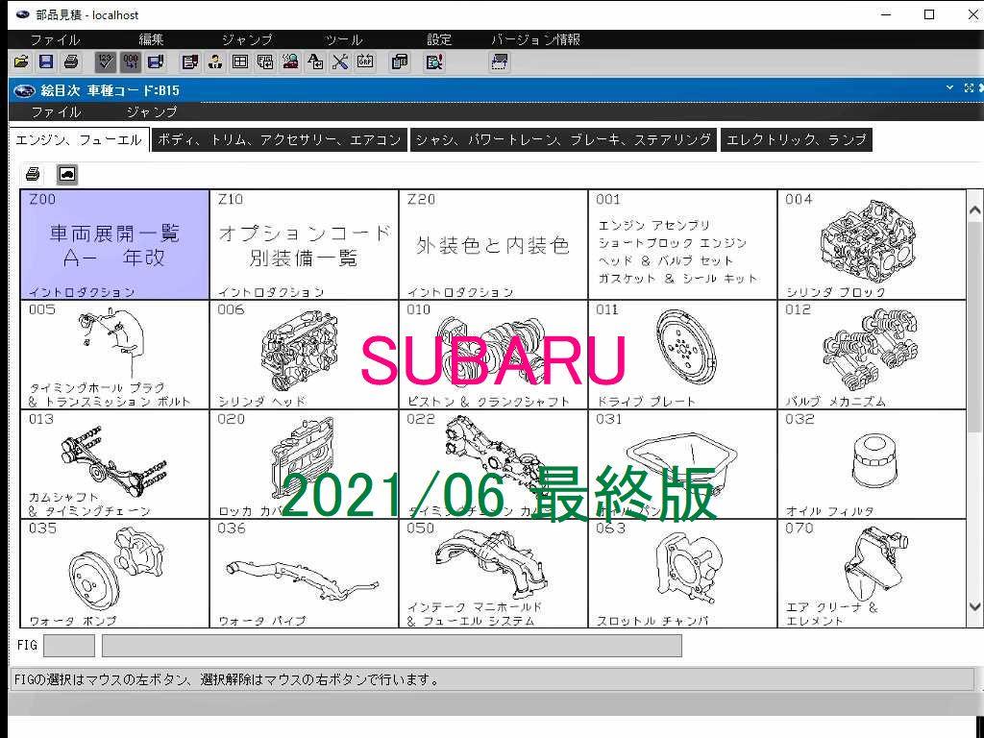984x738 pixels.
Task: Click the 123 checkmark quantity icon
Action: pos(105,62)
